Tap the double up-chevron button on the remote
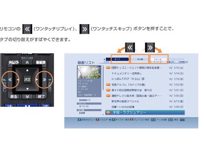This screenshot has height=153, width=204. (x=27, y=62)
